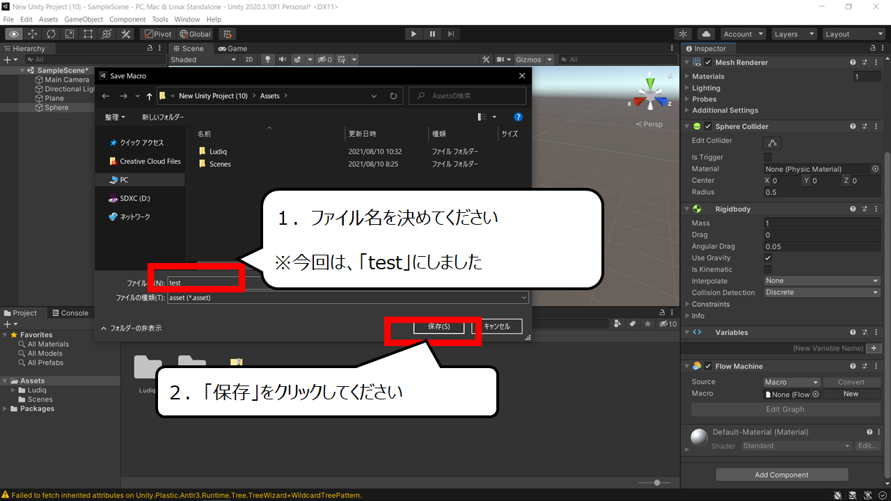Toggle Sphere Collider enabled checkbox
Screen dimensions: 891x501
(x=708, y=127)
